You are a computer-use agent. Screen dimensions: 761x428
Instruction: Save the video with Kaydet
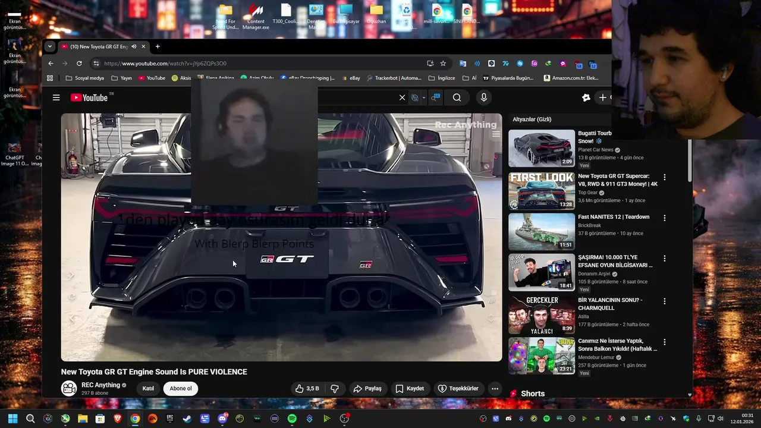pyautogui.click(x=410, y=388)
